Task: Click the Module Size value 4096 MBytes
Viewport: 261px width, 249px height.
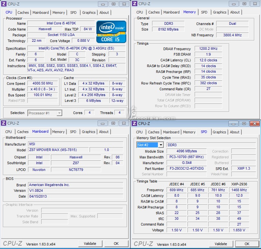Action: [187, 151]
